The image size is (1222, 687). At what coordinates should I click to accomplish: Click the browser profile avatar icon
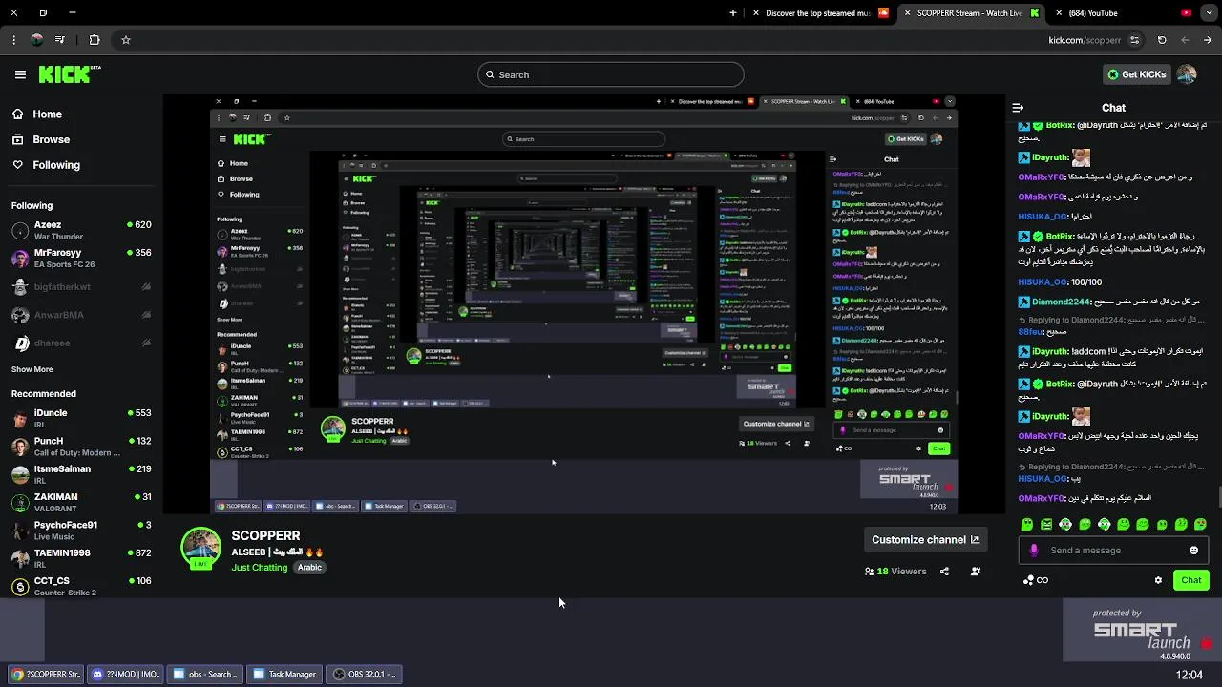point(36,40)
